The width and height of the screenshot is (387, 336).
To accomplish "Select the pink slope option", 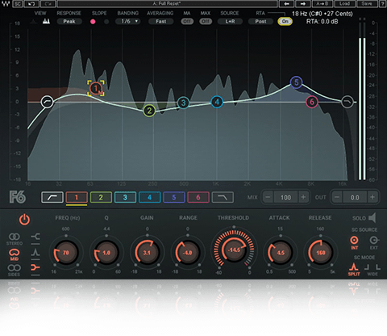I will (93, 22).
